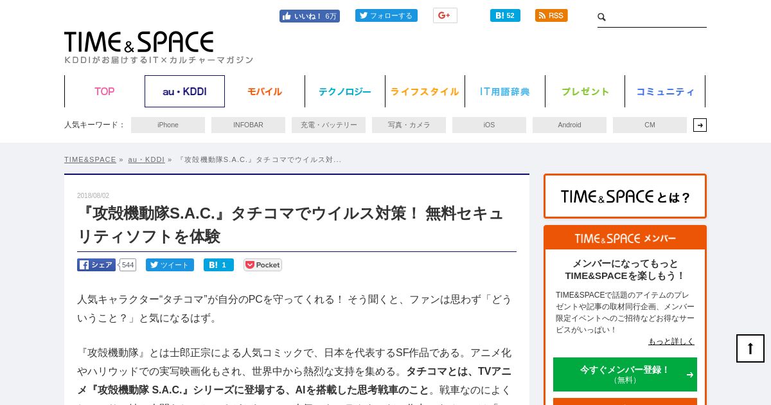Viewport: 771px width, 405px height.
Task: Select the 写真・カメラ keyword tag
Action: point(409,125)
